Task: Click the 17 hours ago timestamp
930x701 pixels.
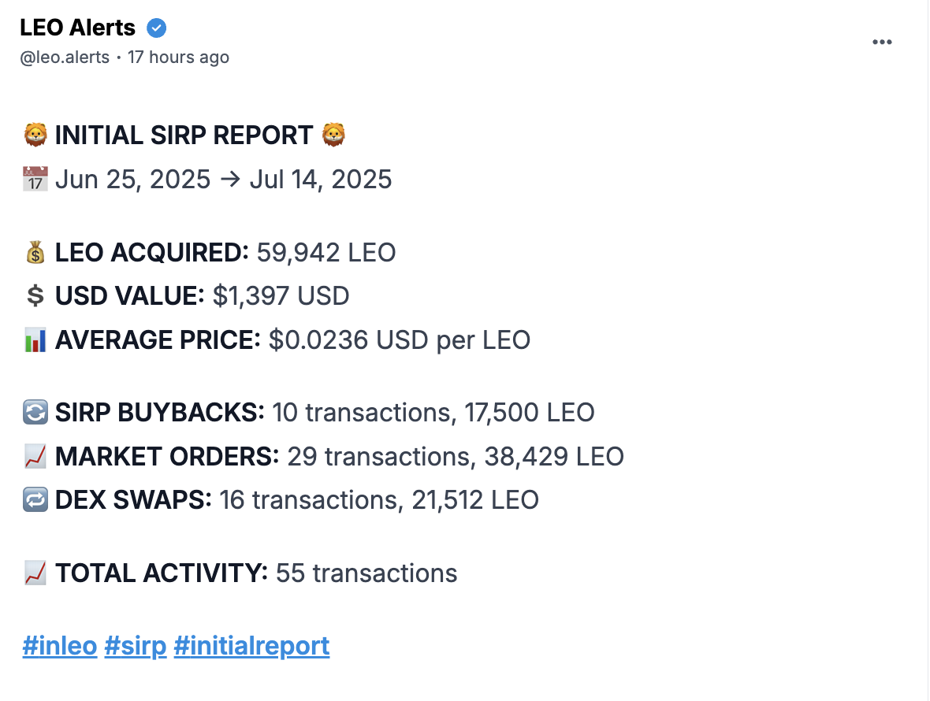Action: [179, 57]
